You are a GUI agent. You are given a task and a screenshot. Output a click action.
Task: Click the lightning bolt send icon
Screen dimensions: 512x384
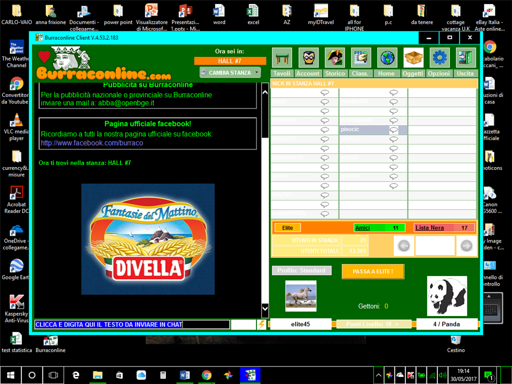pos(261,324)
